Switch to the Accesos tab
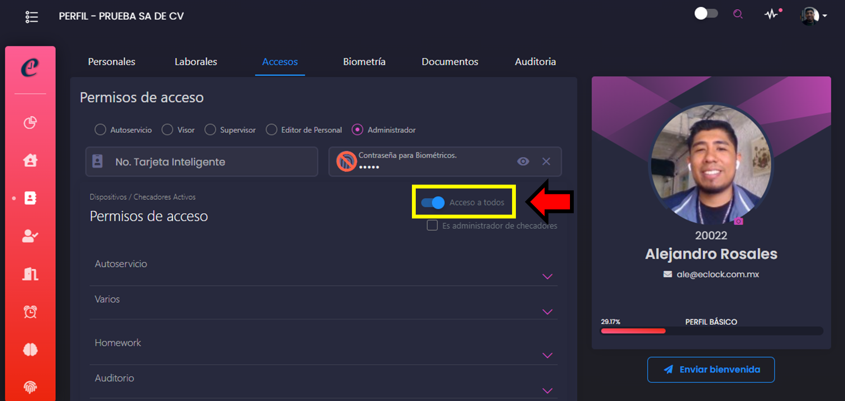This screenshot has height=401, width=845. tap(280, 62)
